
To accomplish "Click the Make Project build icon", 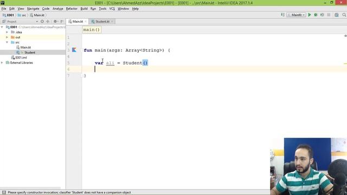I will (x=282, y=15).
